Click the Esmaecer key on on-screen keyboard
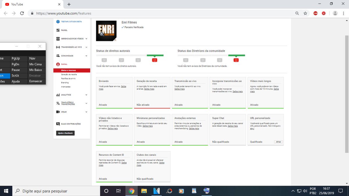This screenshot has width=349, height=196. coord(36,81)
